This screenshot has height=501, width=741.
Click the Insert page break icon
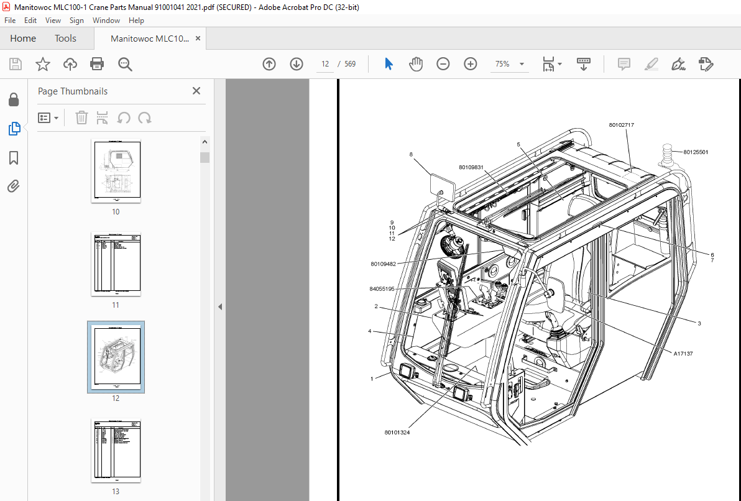click(x=102, y=117)
